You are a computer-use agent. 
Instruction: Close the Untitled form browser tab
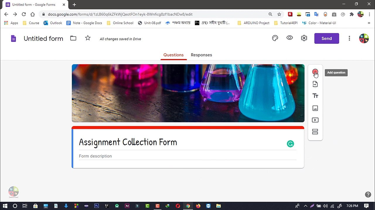click(64, 5)
